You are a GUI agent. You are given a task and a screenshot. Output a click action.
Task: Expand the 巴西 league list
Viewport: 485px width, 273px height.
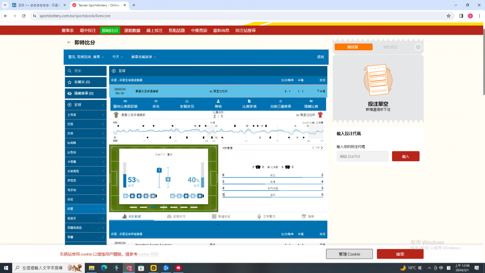86,124
